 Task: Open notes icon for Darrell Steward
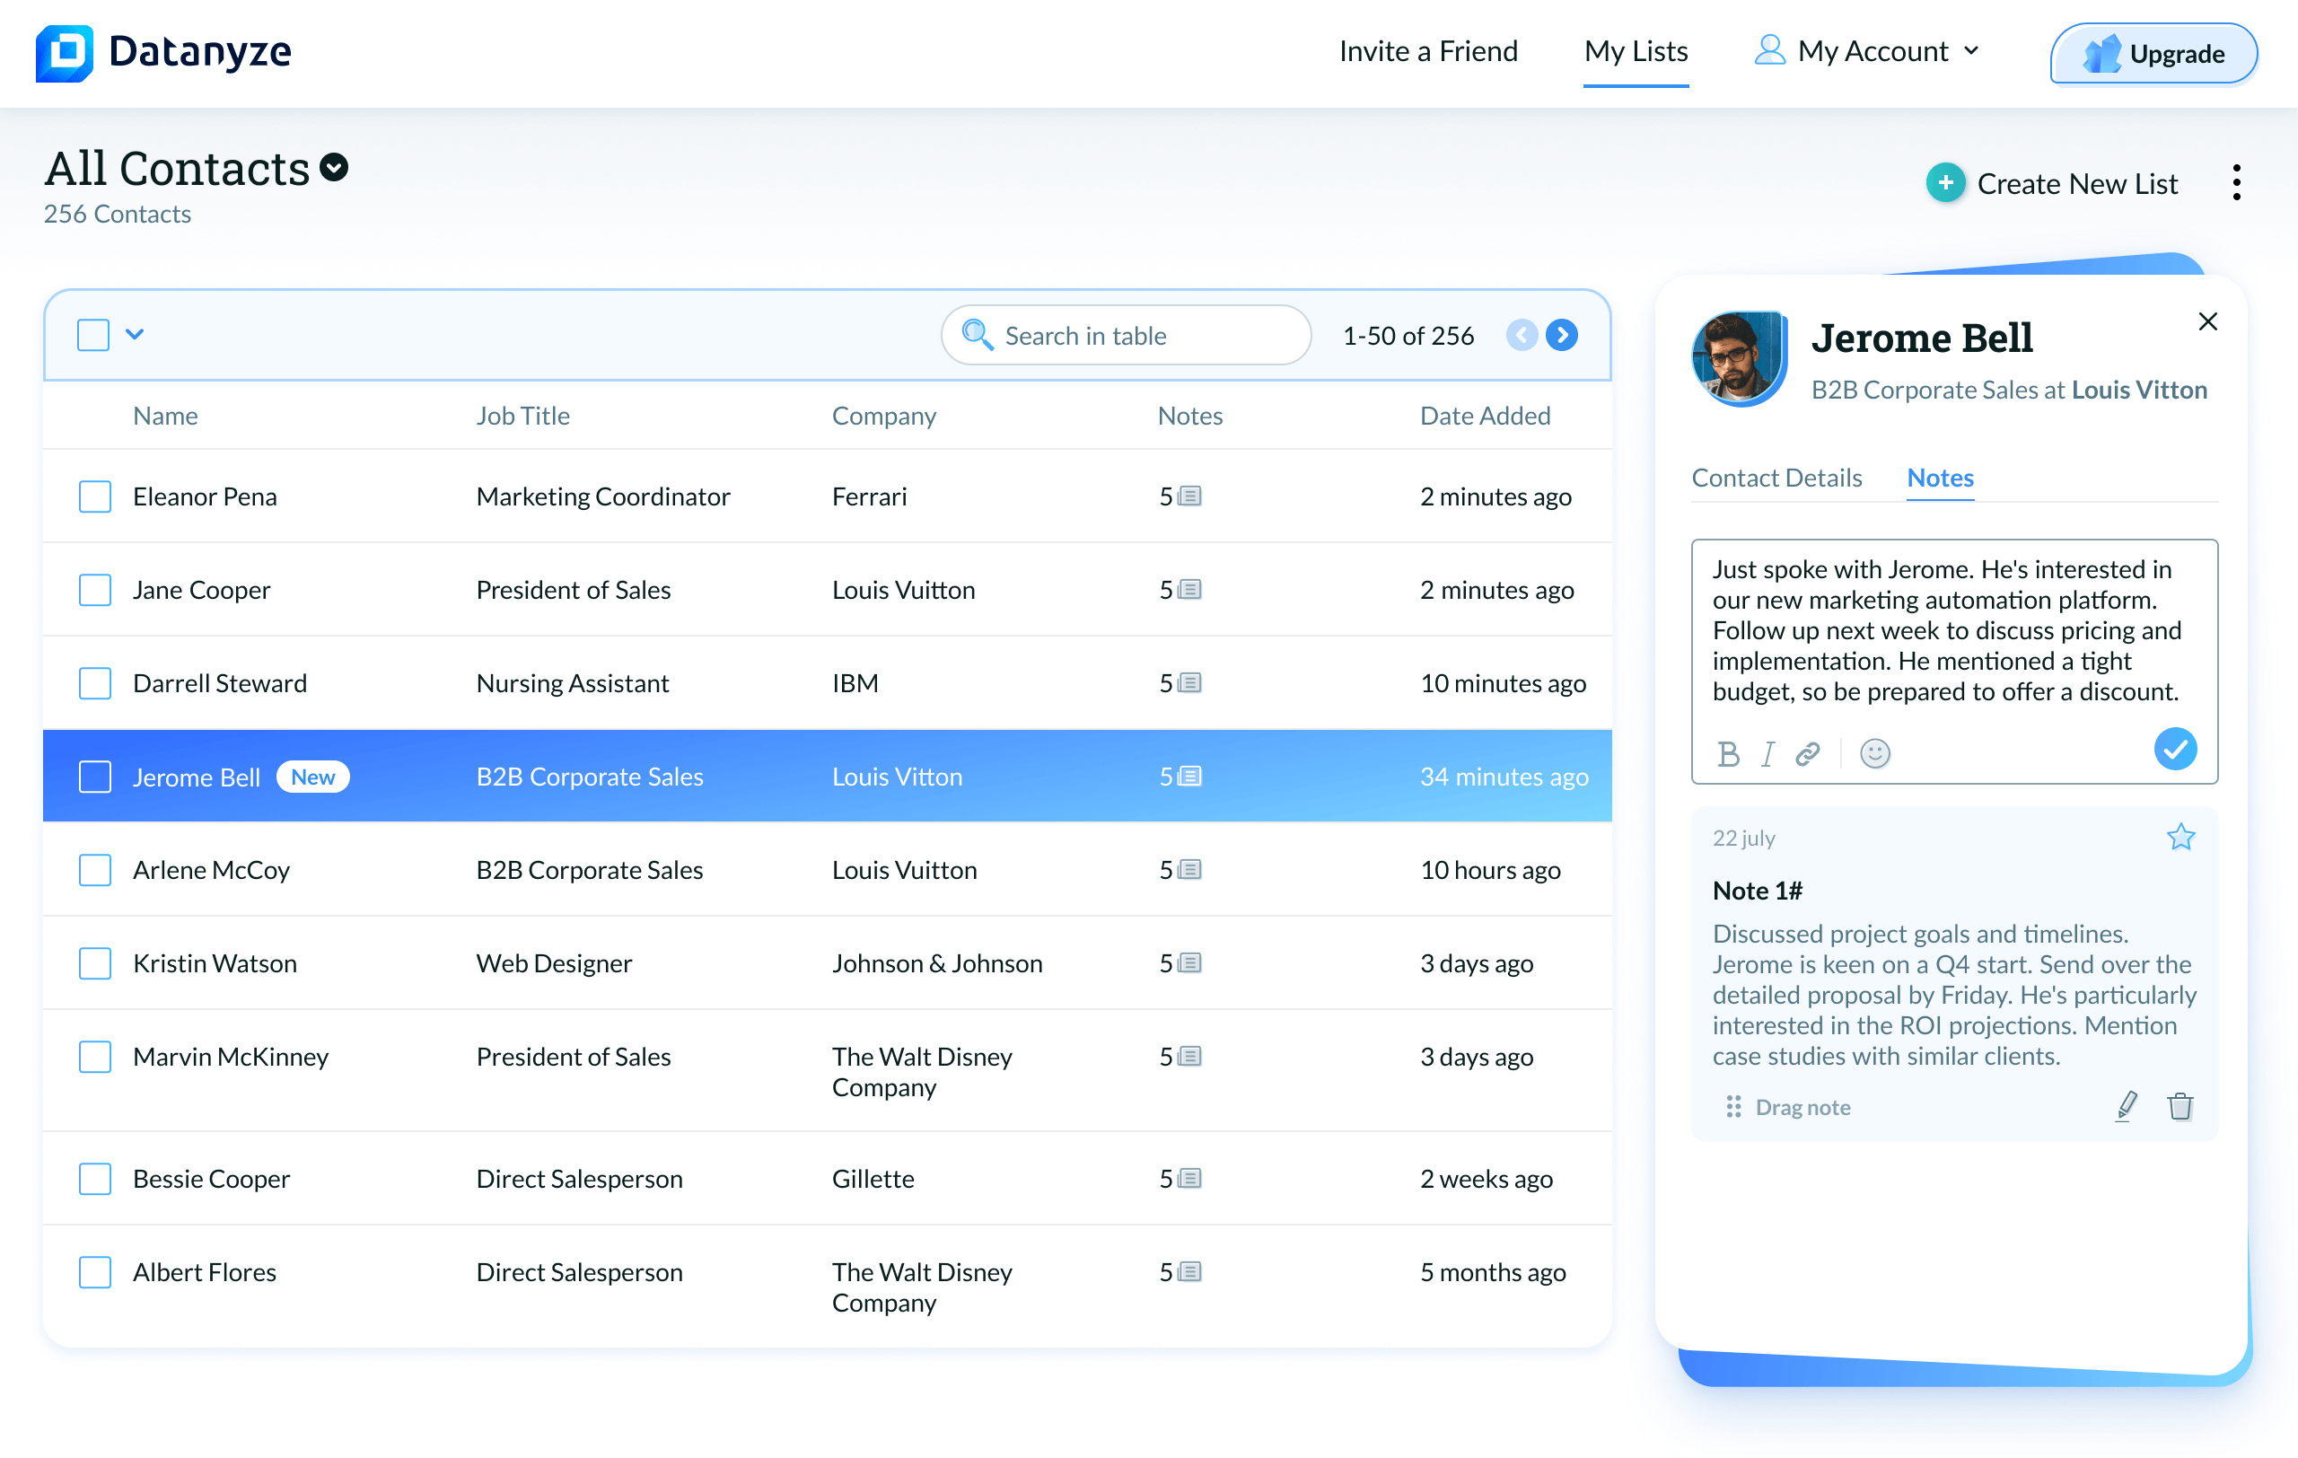[1189, 683]
